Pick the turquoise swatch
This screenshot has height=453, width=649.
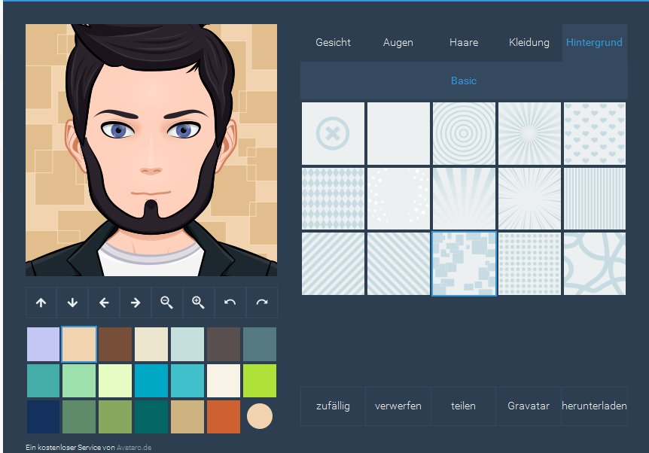[x=187, y=381]
